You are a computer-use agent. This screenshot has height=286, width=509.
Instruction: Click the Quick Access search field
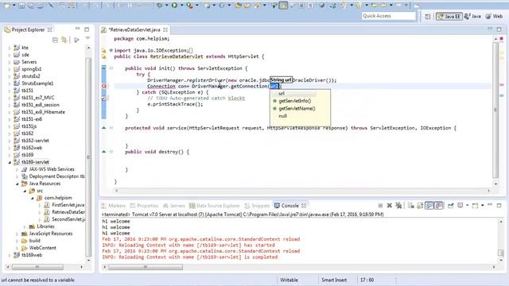coord(389,16)
